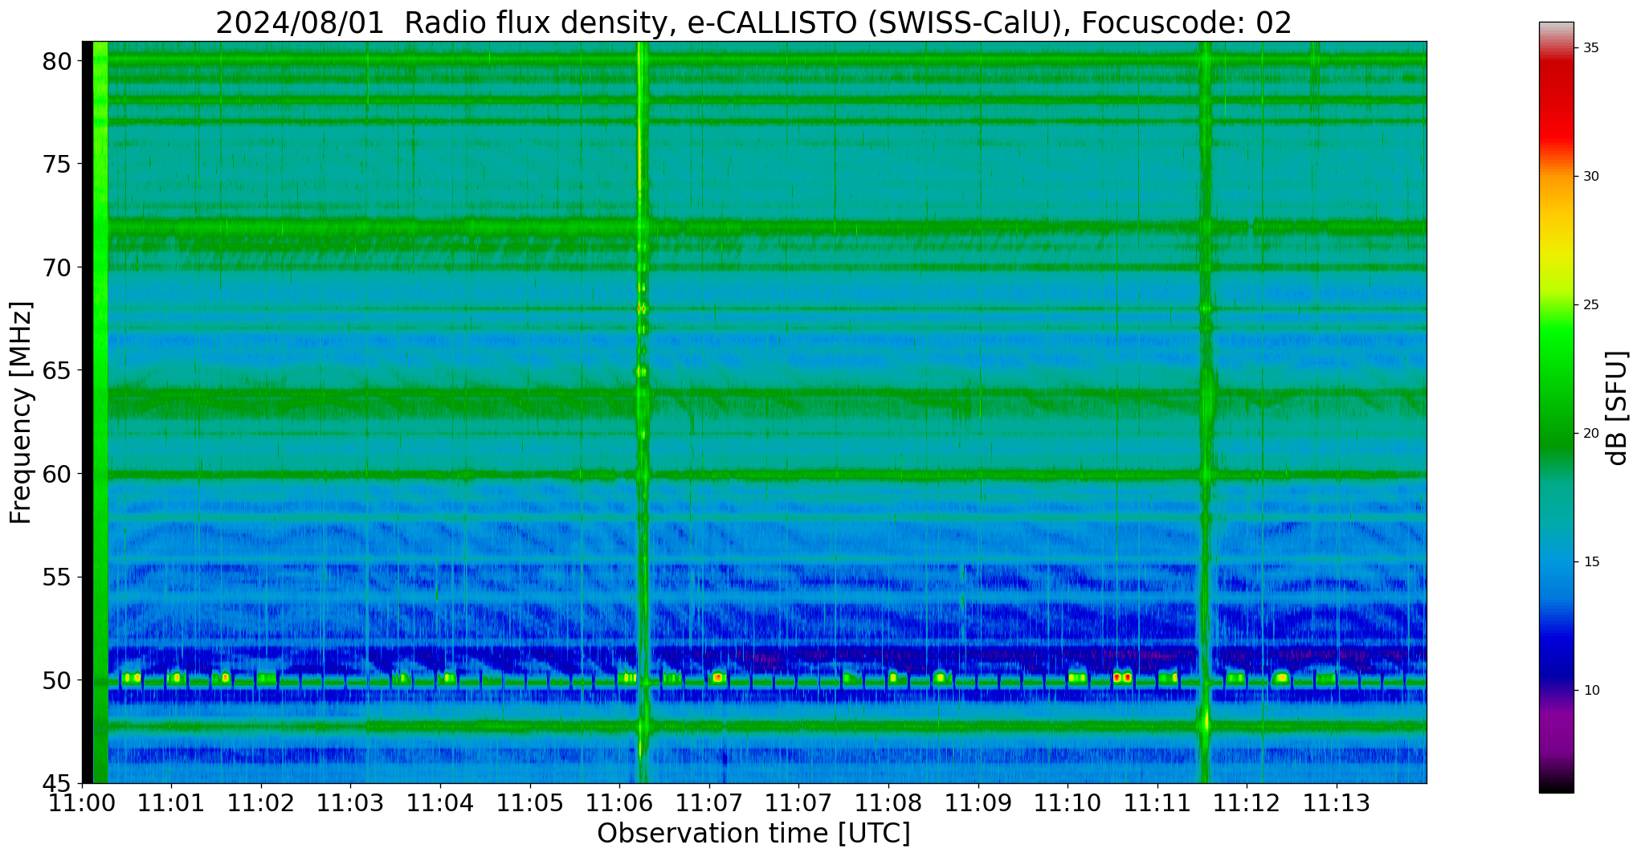Click the time tick label 11:00

coord(82,803)
